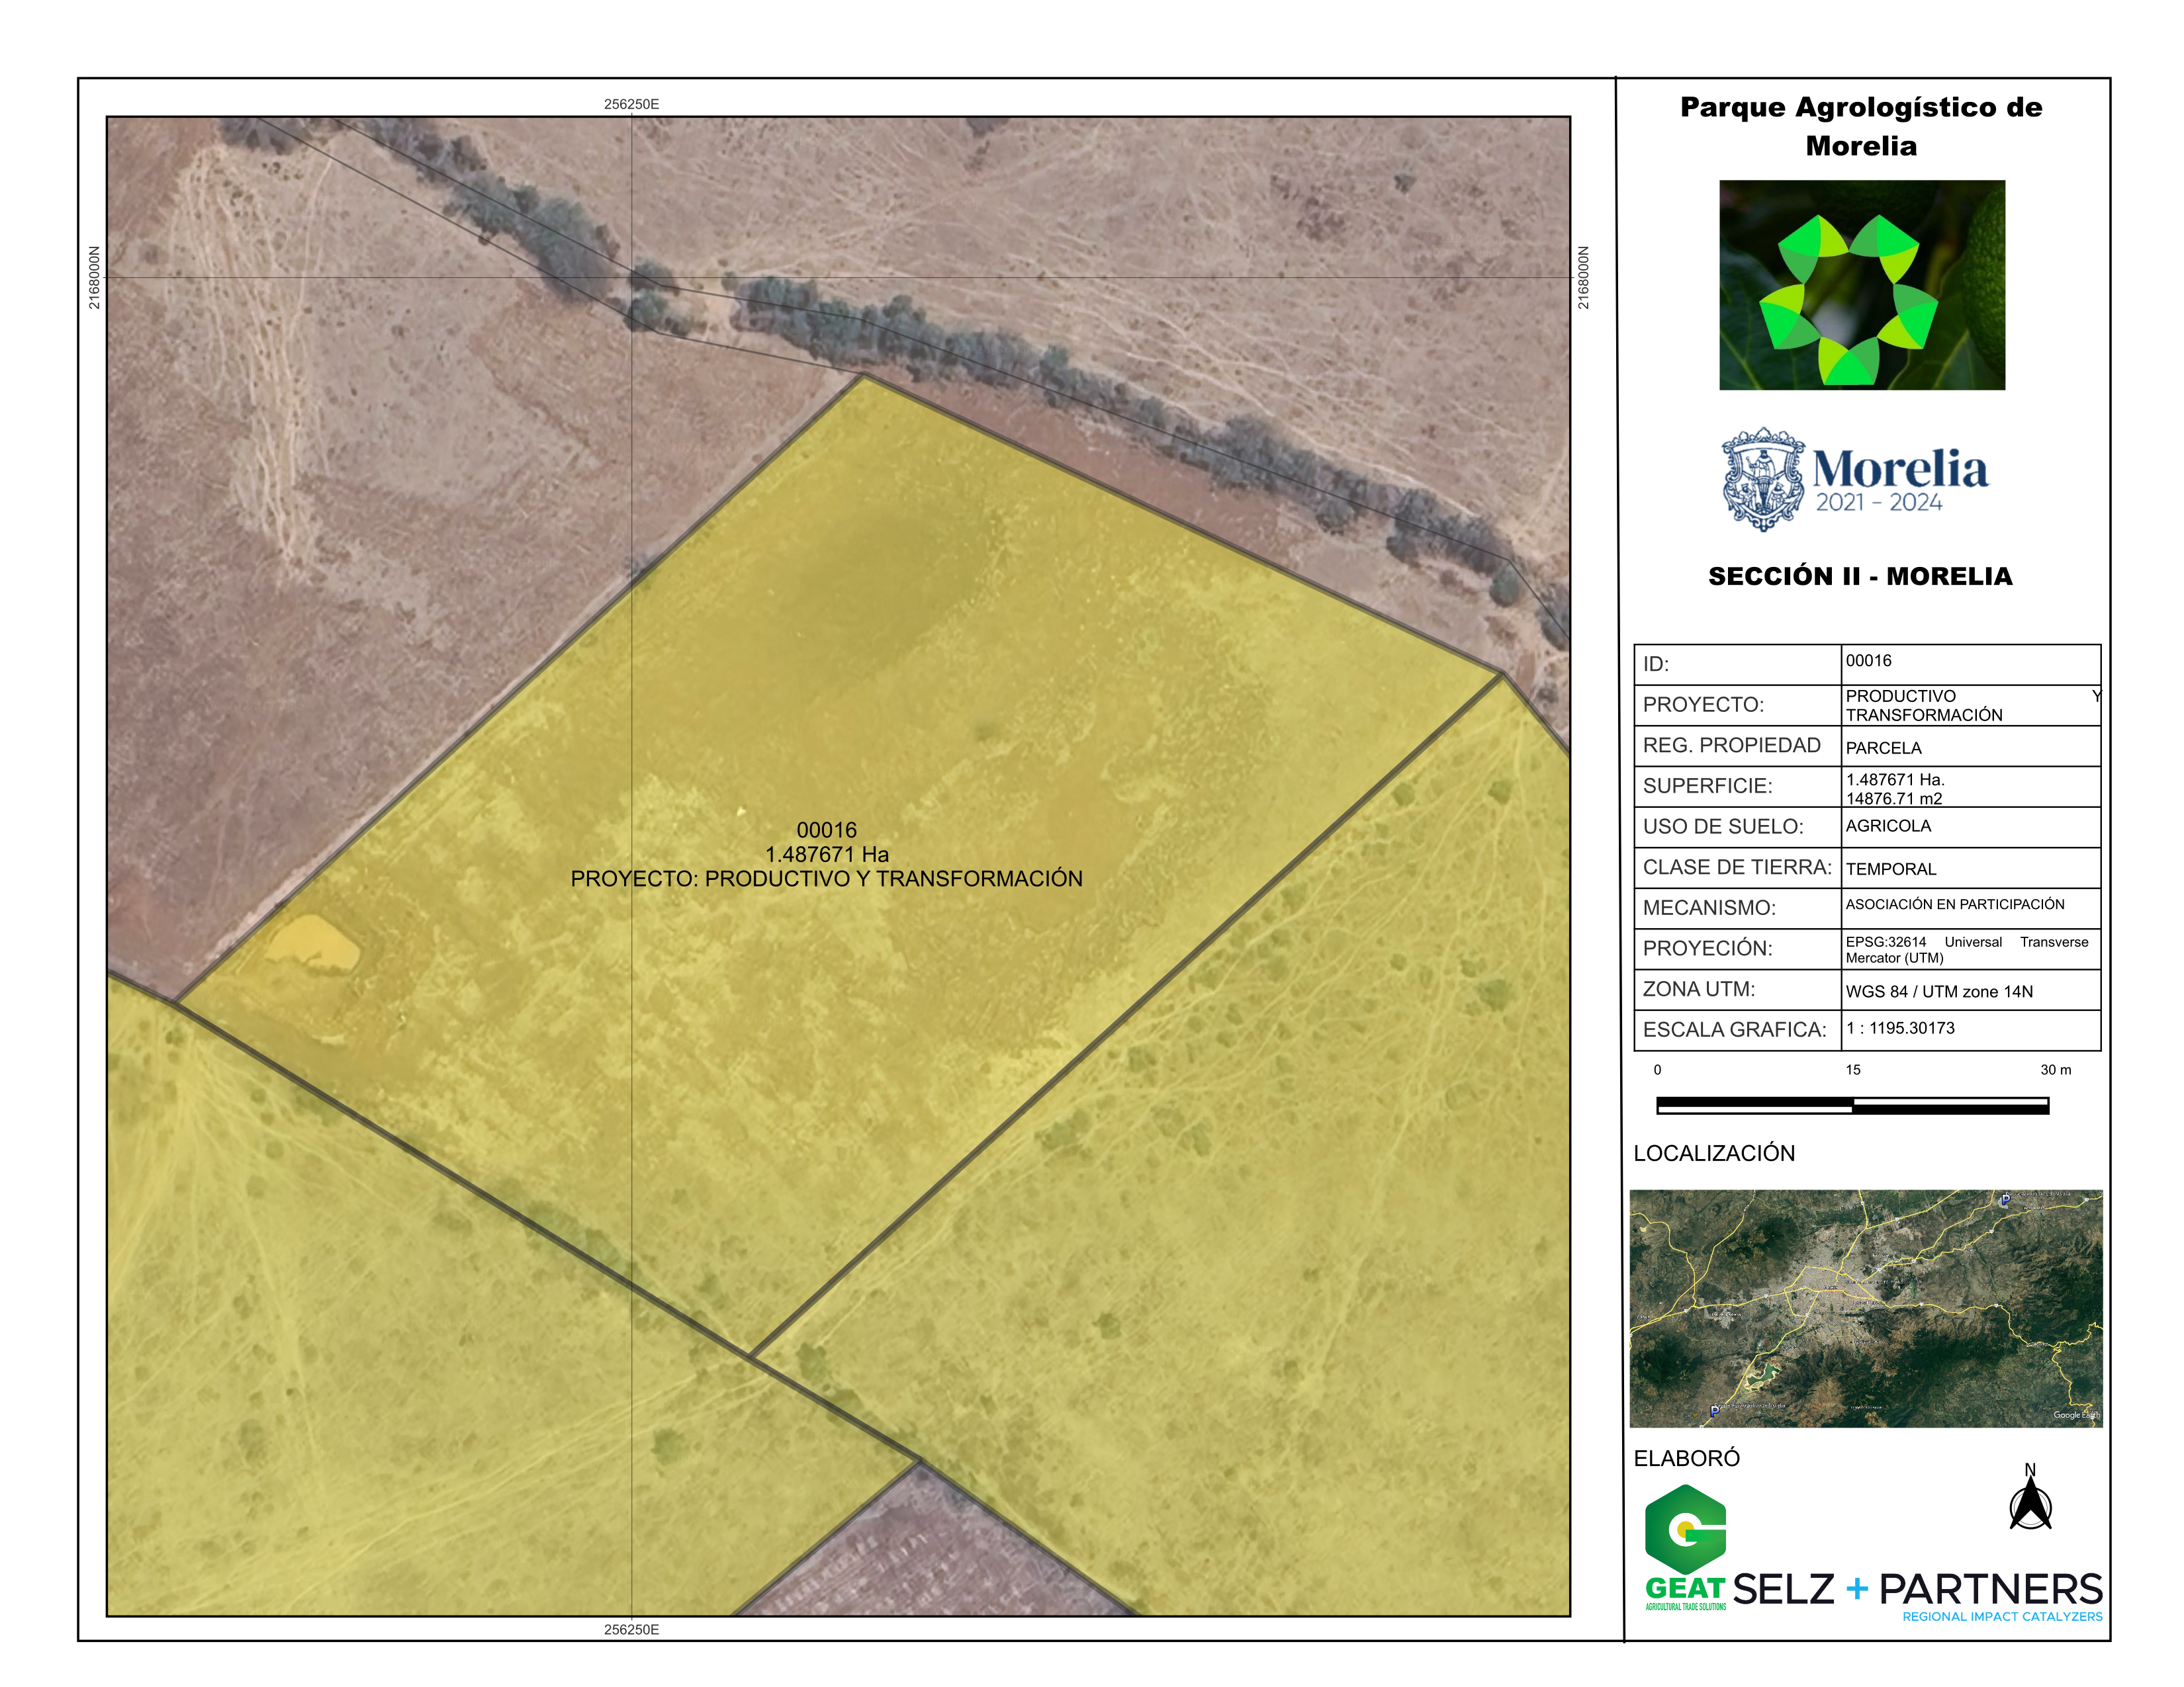Click the MECANISMO value ASOCIACIÓN EN PARTICIPACIÓN
Image resolution: width=2184 pixels, height=1687 pixels.
(1954, 904)
